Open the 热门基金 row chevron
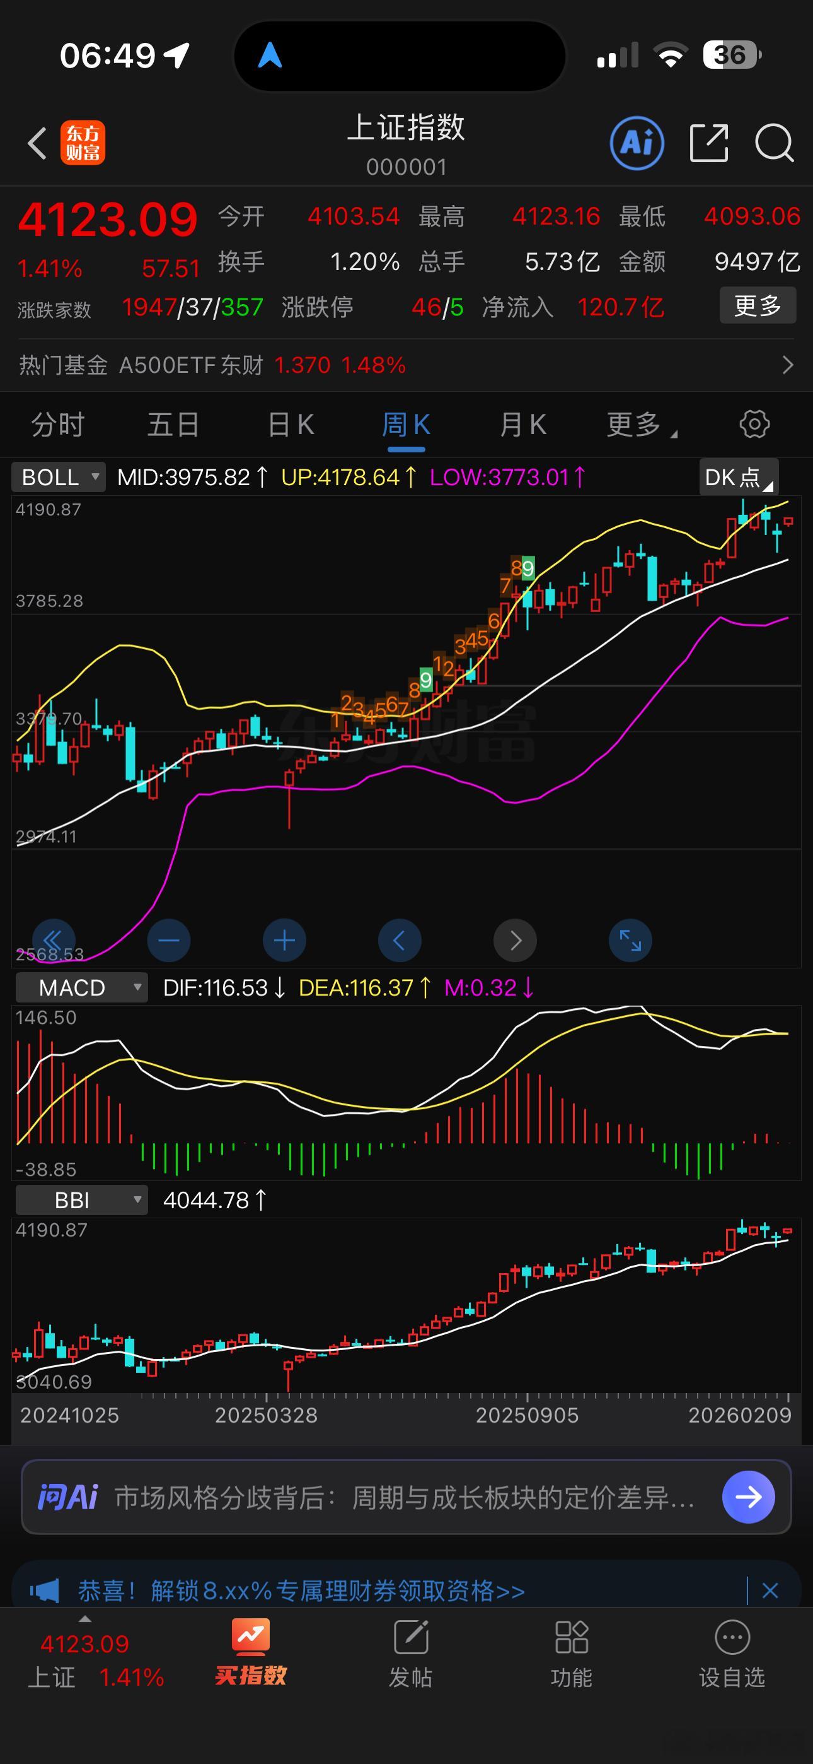 [788, 365]
